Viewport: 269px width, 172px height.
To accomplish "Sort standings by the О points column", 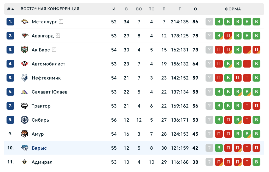I will pyautogui.click(x=195, y=9).
